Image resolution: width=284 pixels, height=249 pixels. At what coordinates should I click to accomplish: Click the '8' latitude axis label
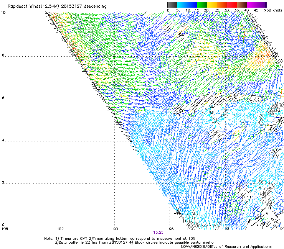3,55
